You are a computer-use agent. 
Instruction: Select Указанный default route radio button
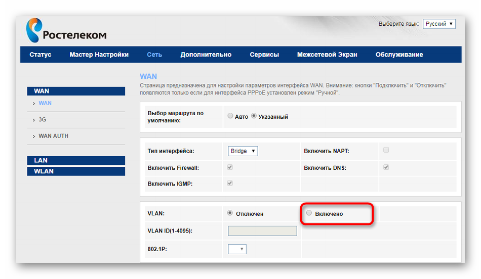[x=254, y=116]
